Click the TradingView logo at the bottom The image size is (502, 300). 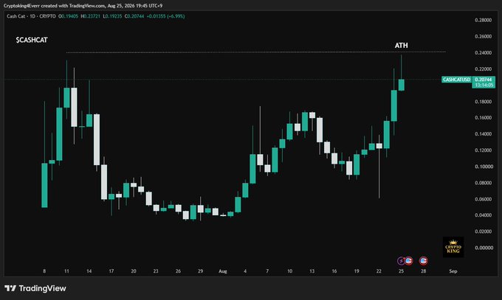(x=35, y=288)
